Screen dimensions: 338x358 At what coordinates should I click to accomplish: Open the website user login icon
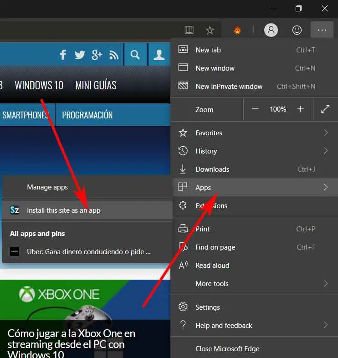159,55
